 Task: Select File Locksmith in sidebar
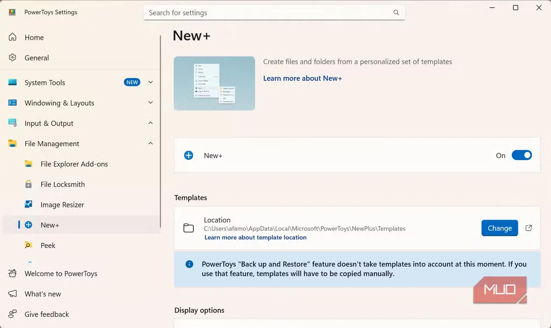tap(80, 184)
